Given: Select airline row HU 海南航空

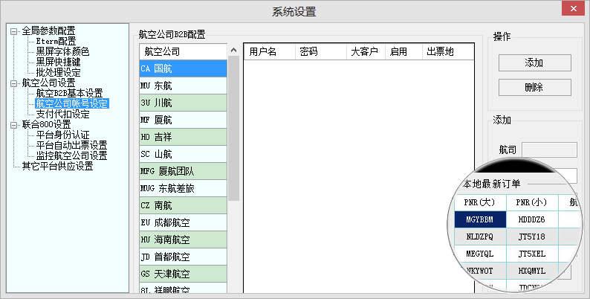Looking at the screenshot, I should [184, 240].
